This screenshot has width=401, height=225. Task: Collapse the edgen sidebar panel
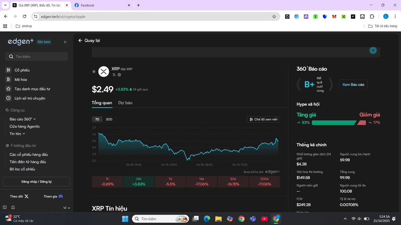tap(65, 42)
